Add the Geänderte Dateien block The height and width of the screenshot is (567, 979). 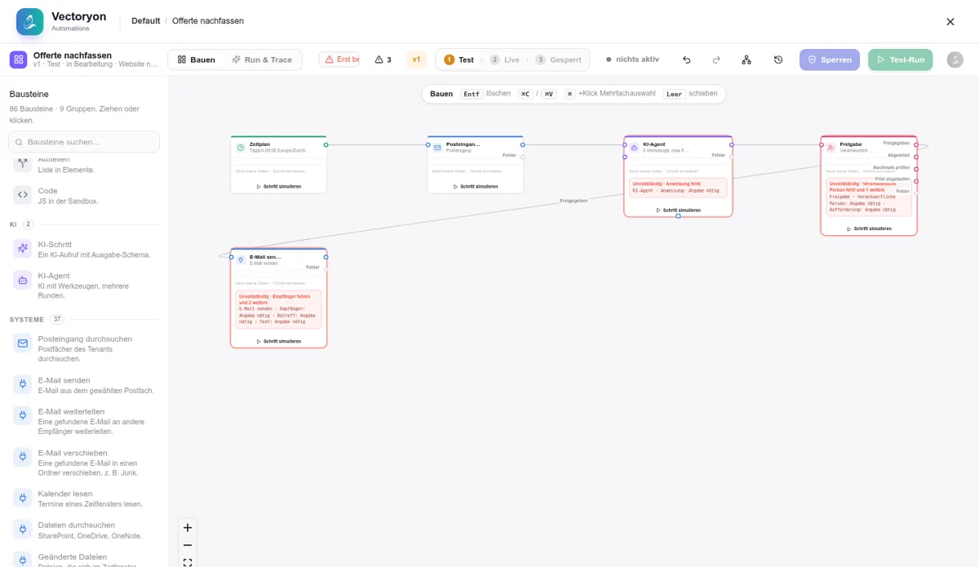pyautogui.click(x=84, y=559)
